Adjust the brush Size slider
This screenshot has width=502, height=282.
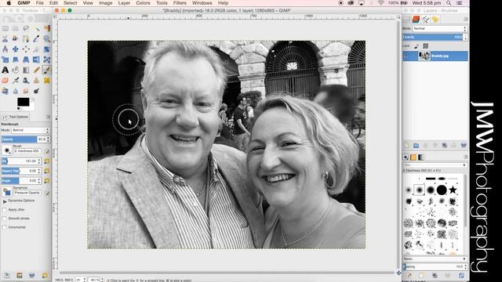tap(21, 161)
